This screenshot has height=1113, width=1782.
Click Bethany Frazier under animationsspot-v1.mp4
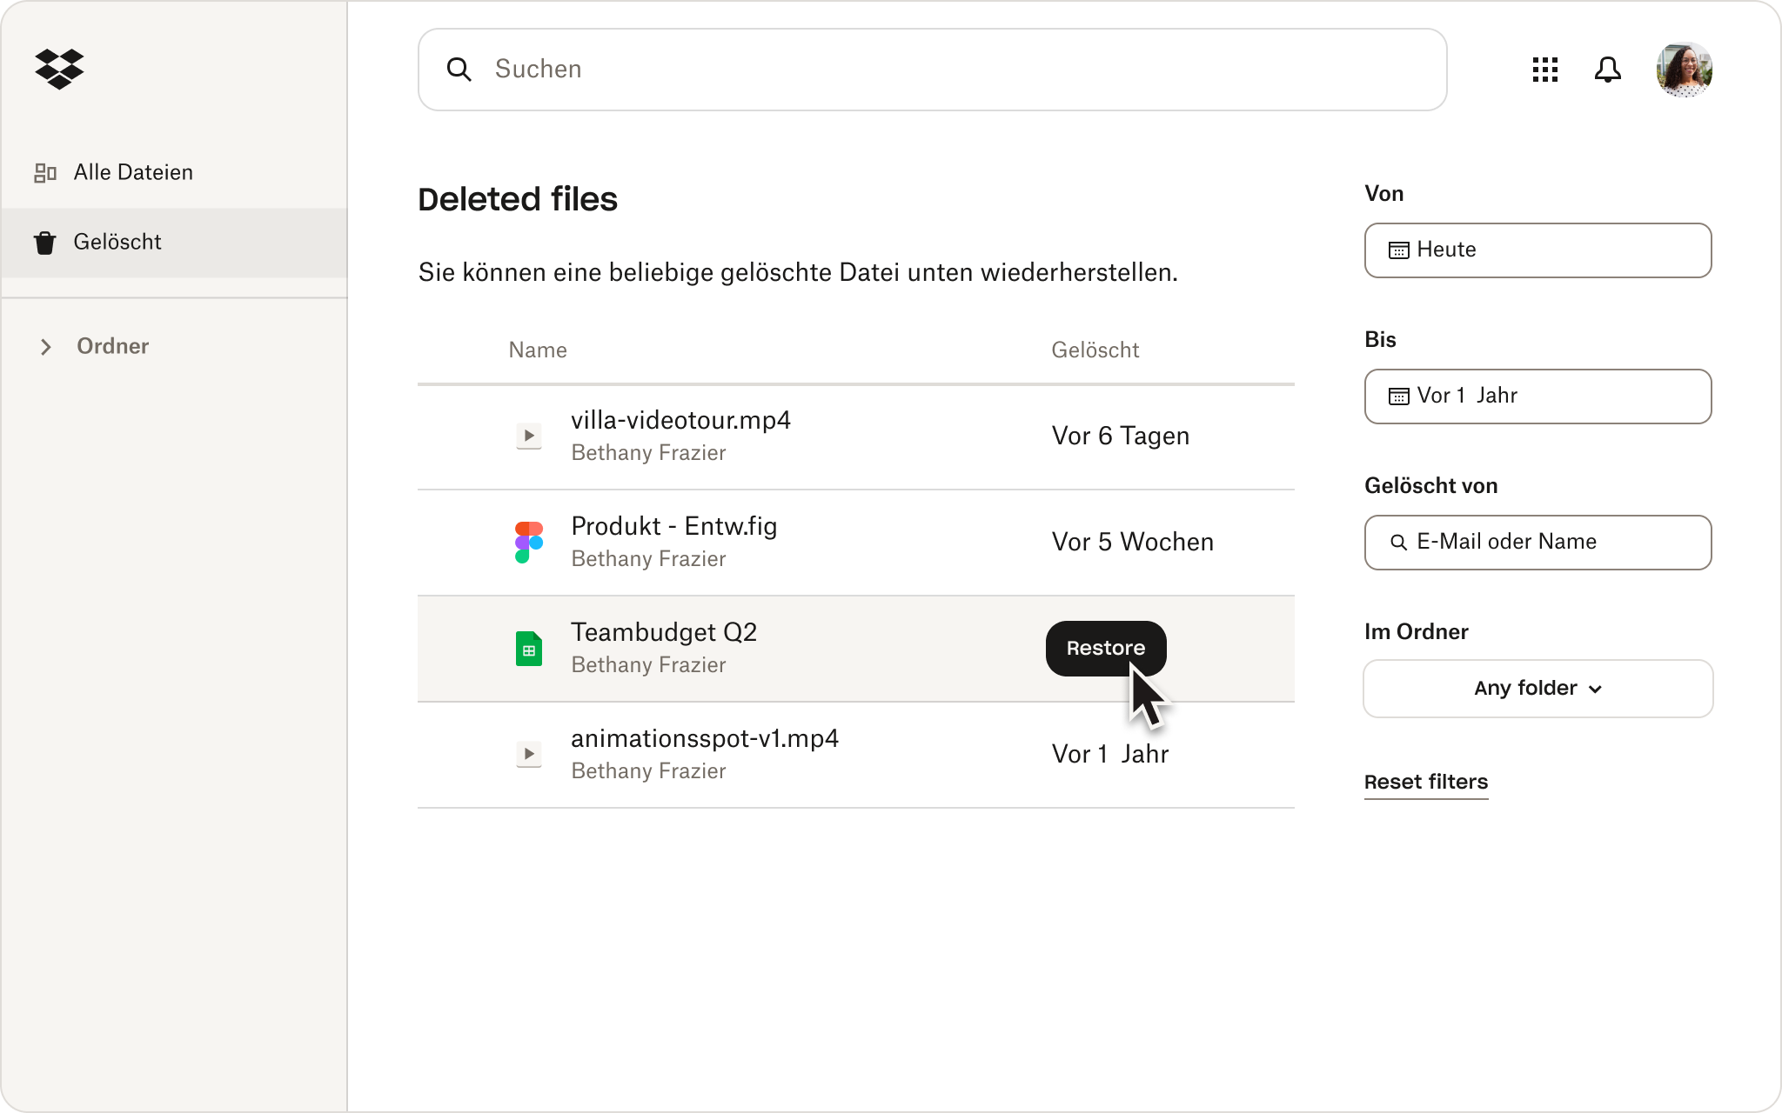648,771
